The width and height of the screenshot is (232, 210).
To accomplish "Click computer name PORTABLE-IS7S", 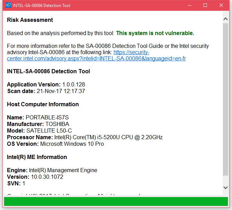I will [x=47, y=117].
